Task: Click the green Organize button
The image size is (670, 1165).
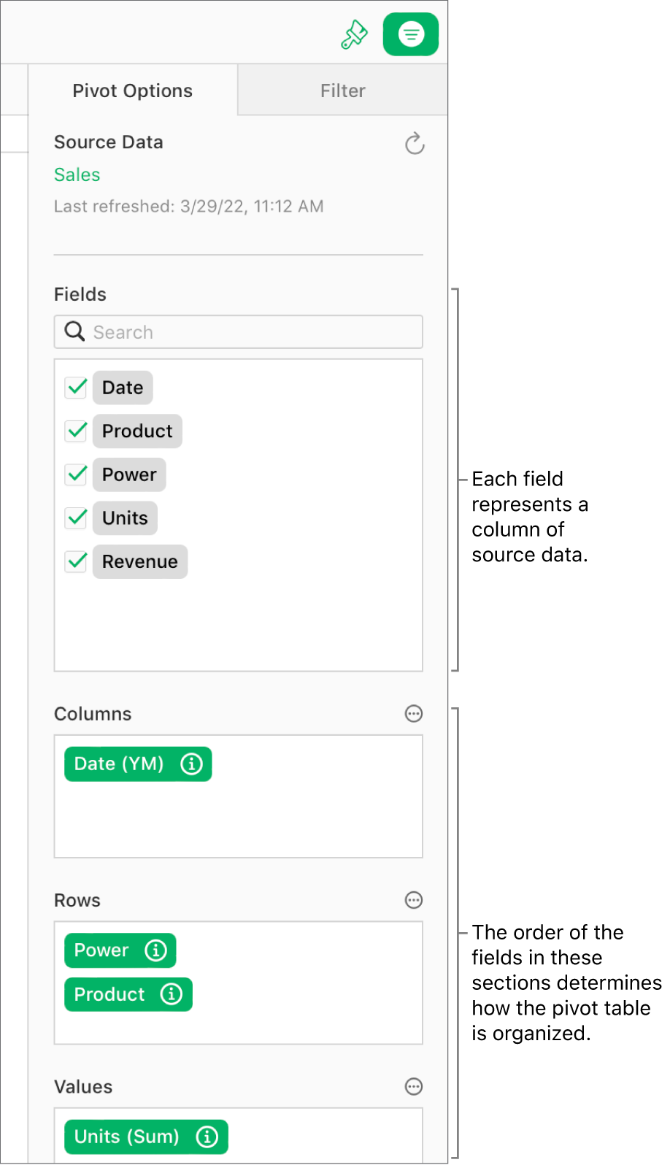Action: click(410, 33)
